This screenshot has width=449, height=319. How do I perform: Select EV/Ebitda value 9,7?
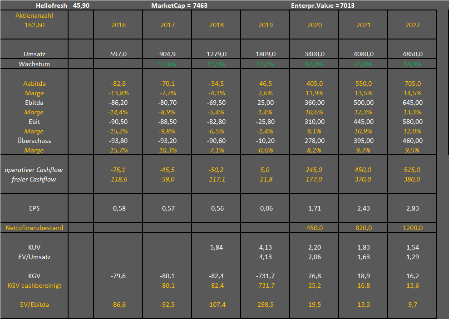[x=412, y=304]
